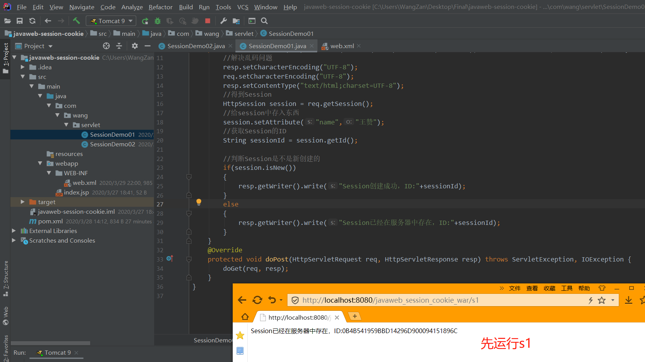Select SessionDemo02 in the project tree
645x362 pixels.
(x=112, y=144)
